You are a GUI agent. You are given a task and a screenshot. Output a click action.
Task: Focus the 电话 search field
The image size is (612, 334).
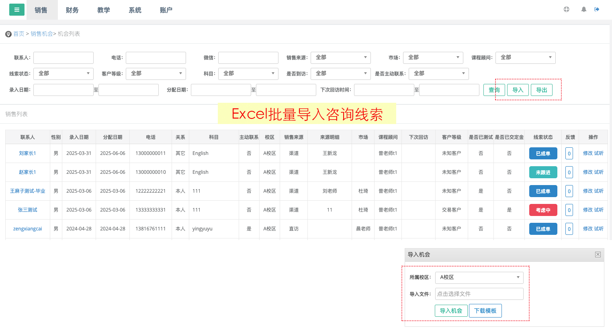click(156, 58)
